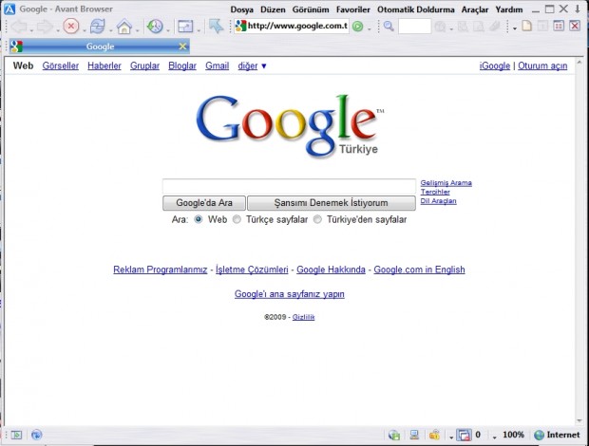Viewport: 589px width, 446px height.
Task: Open the Favoriler menu
Action: point(353,9)
